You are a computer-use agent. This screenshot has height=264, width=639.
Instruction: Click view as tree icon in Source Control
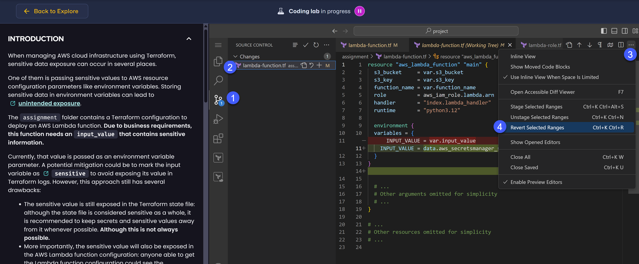click(x=295, y=45)
